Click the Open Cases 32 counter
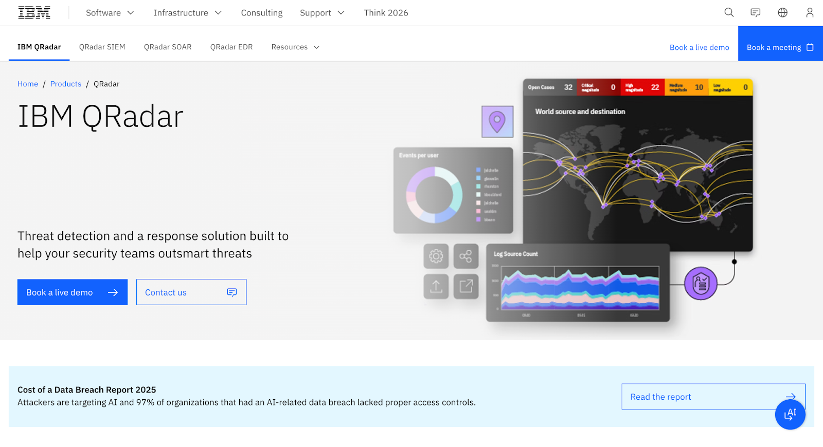The image size is (823, 447). tap(550, 87)
